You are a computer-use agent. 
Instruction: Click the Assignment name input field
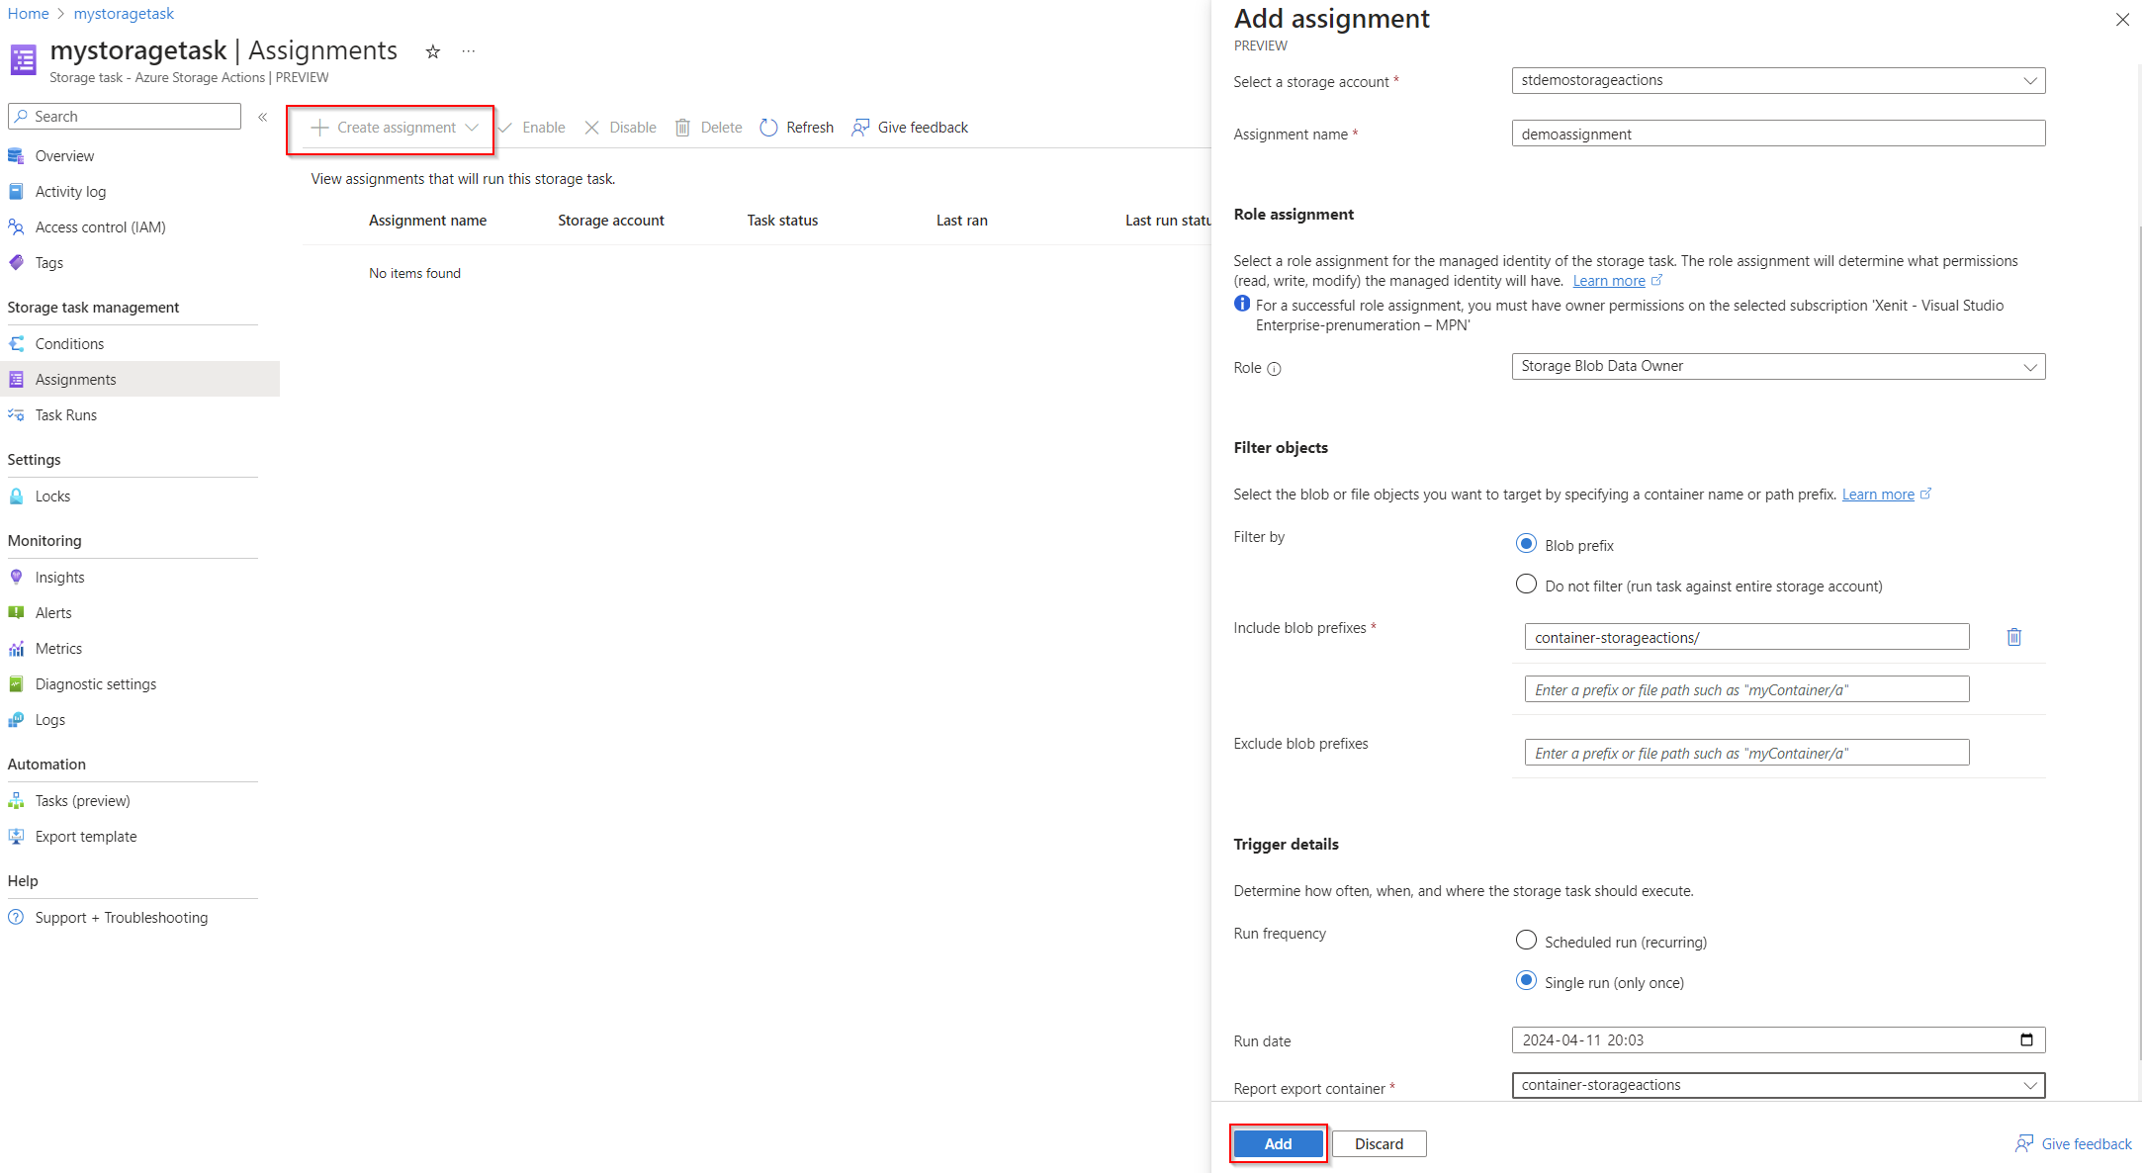(1778, 134)
